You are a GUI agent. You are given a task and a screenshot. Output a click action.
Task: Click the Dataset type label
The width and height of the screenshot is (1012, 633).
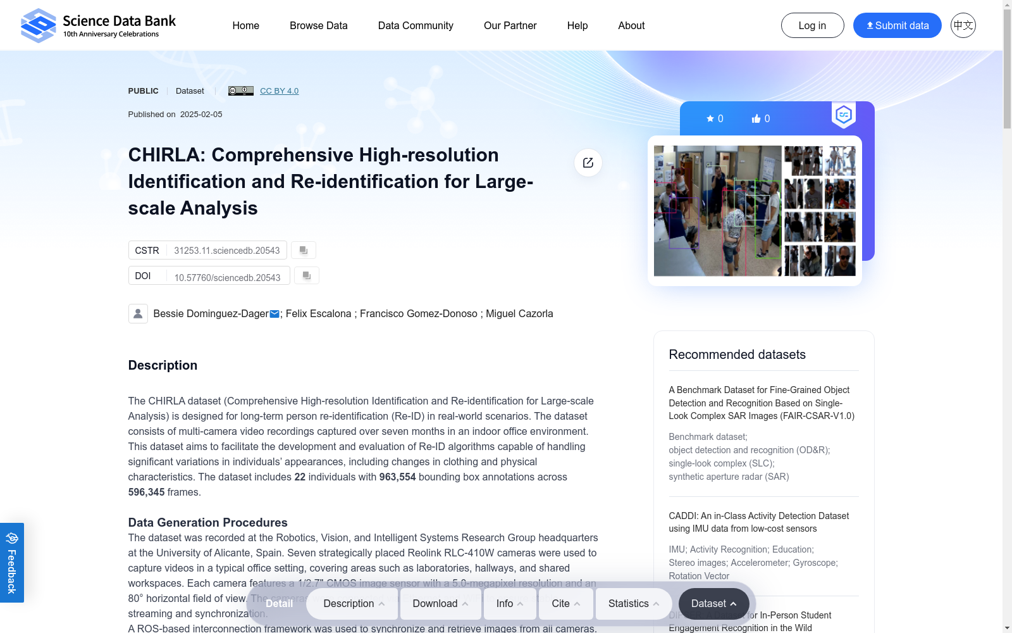coord(190,91)
